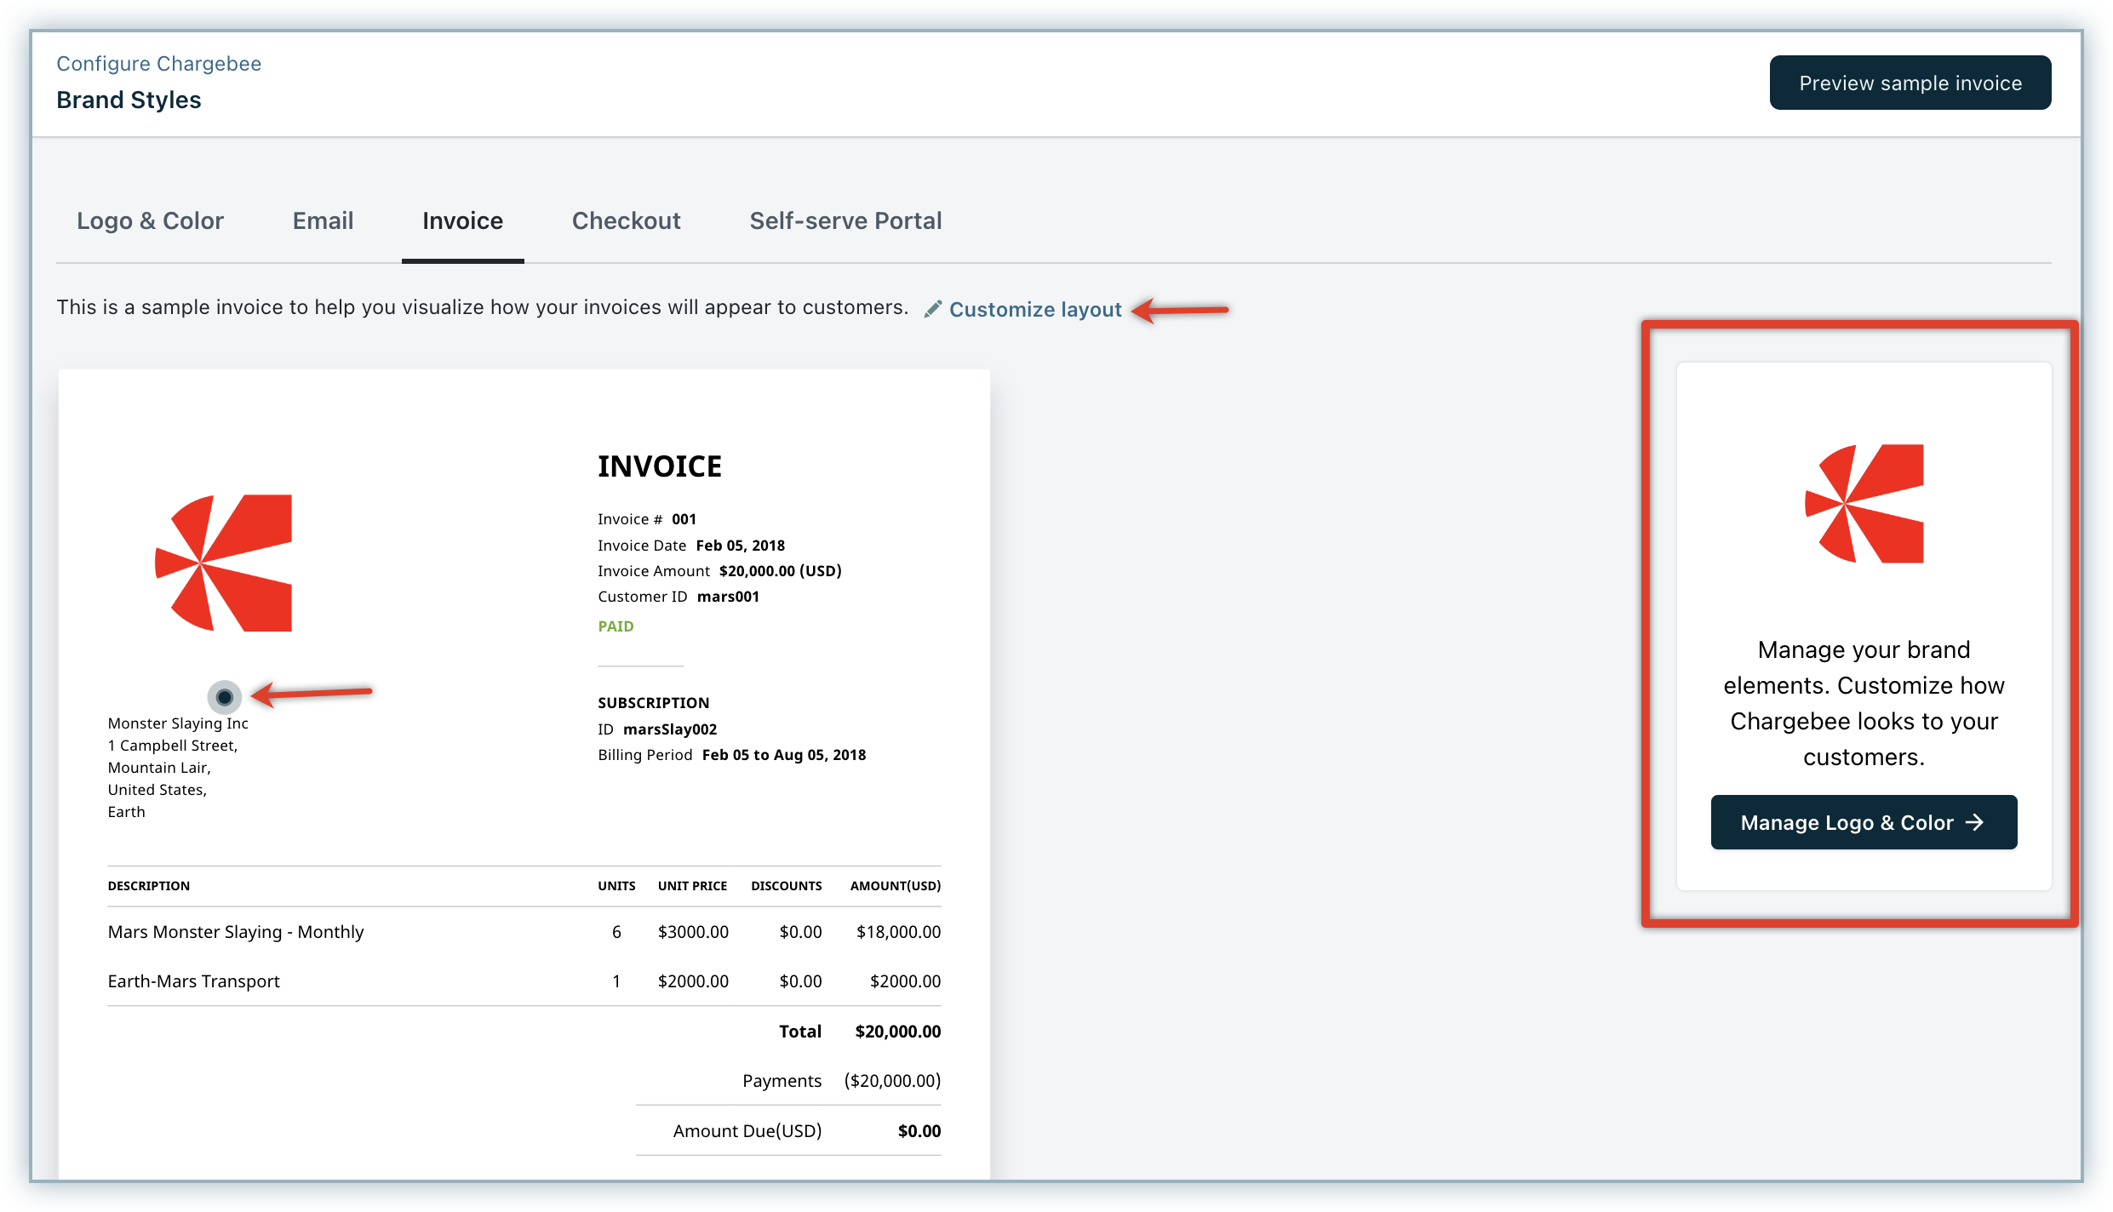Image resolution: width=2113 pixels, height=1212 pixels.
Task: Select the Invoice tab
Action: (462, 221)
